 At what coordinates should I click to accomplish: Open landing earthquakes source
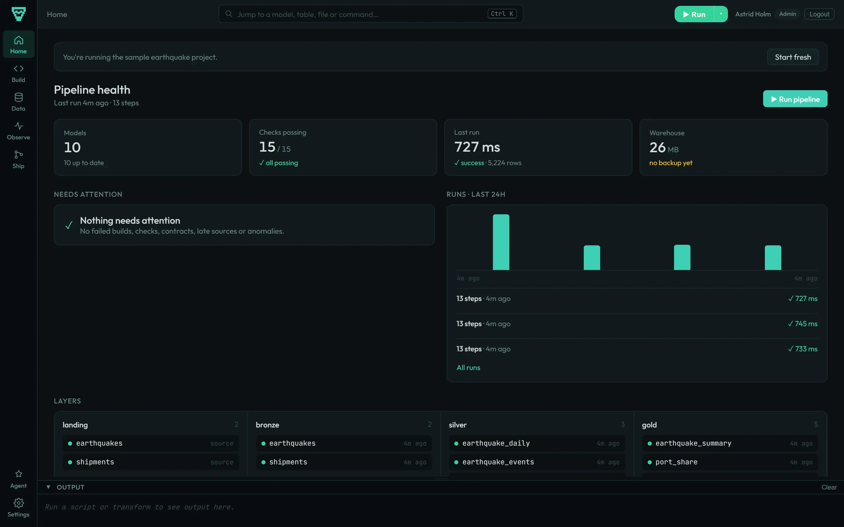pos(151,443)
